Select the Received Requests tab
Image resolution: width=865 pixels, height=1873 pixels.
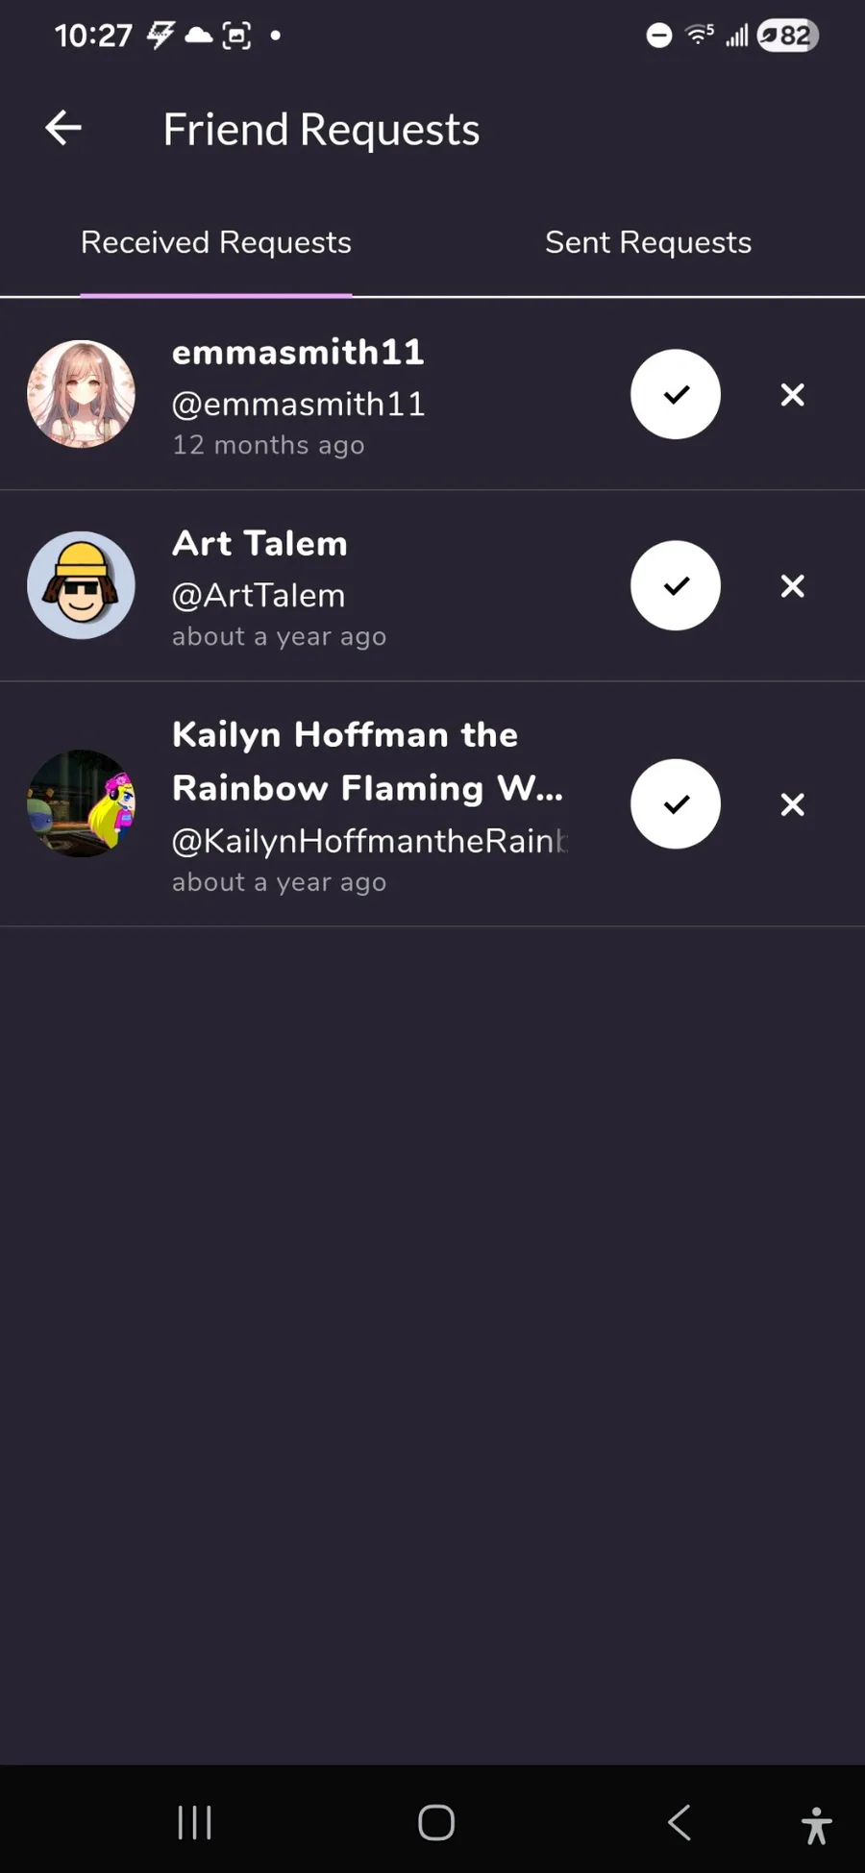(x=216, y=243)
